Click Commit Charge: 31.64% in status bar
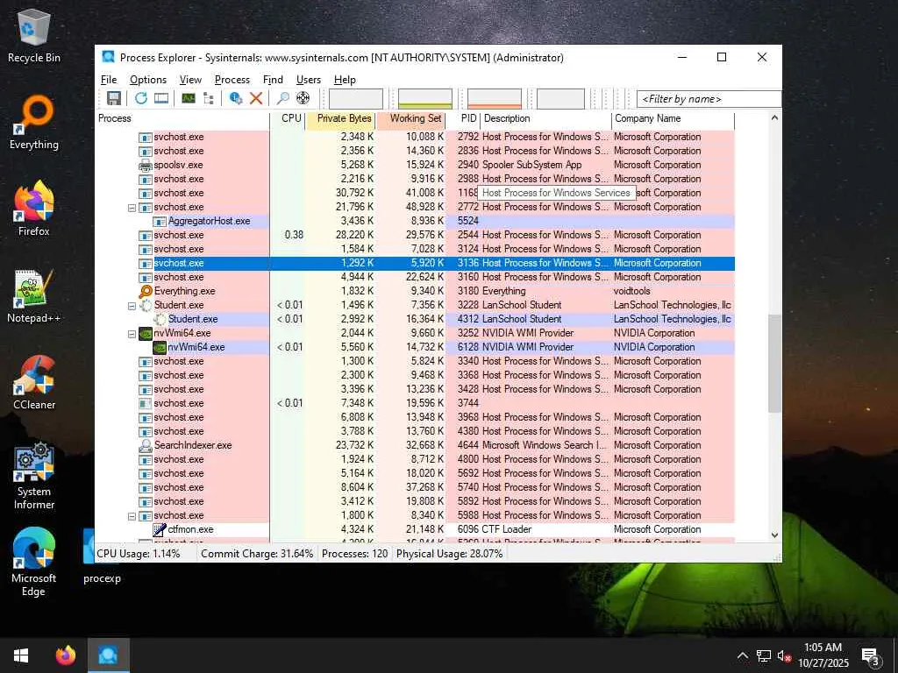898x673 pixels. (257, 554)
